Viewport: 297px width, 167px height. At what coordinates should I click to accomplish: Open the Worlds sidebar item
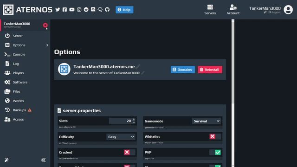(x=25, y=101)
